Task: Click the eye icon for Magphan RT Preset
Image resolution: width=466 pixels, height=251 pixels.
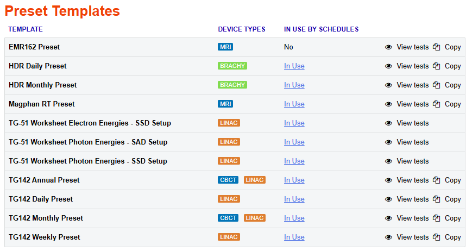Action: [388, 104]
